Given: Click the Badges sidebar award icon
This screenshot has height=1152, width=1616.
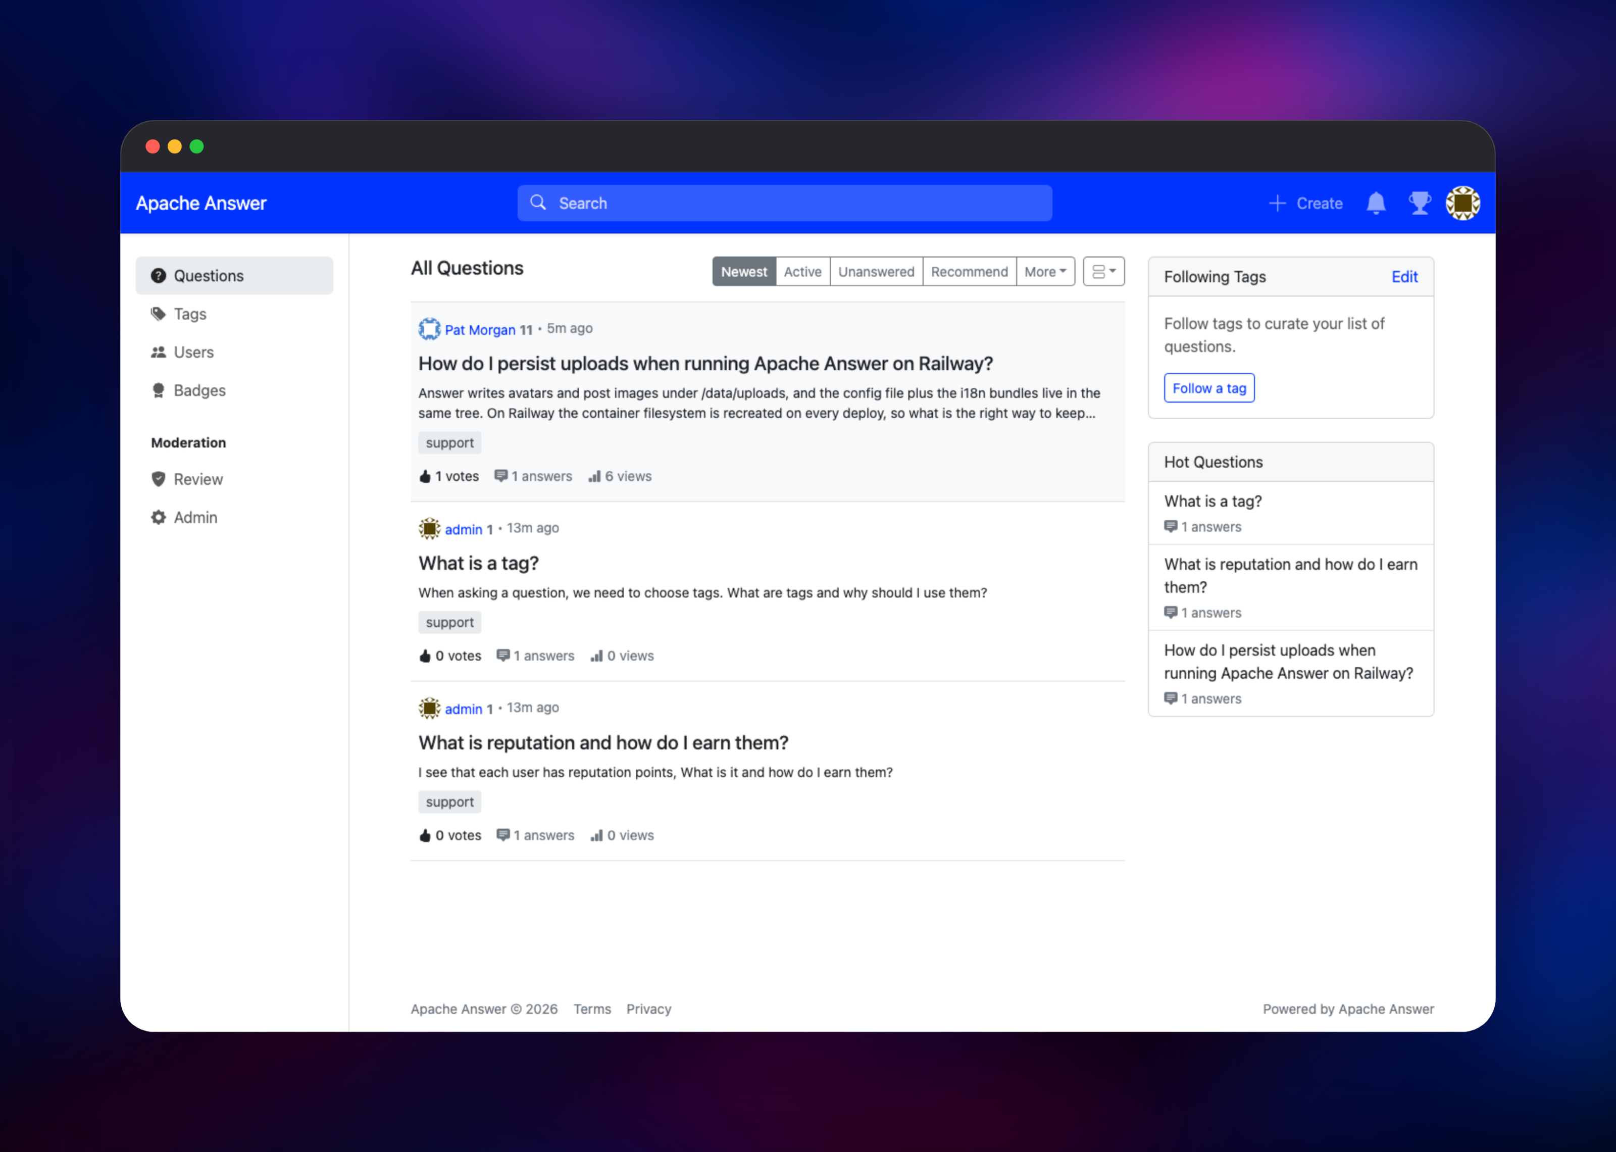Looking at the screenshot, I should coord(158,391).
